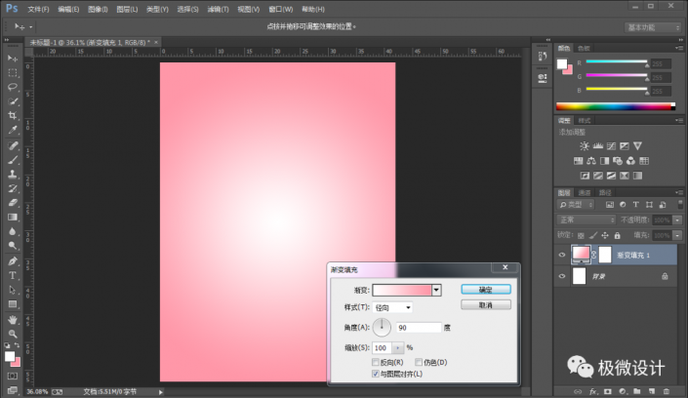
Task: Select the Pen tool
Action: click(x=13, y=260)
